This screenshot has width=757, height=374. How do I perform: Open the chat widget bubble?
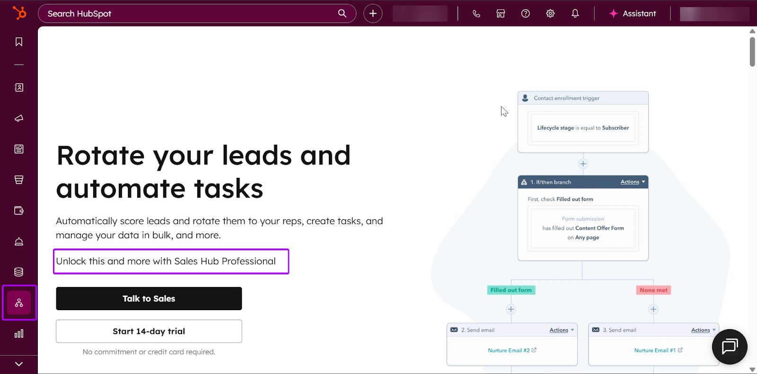pyautogui.click(x=730, y=347)
